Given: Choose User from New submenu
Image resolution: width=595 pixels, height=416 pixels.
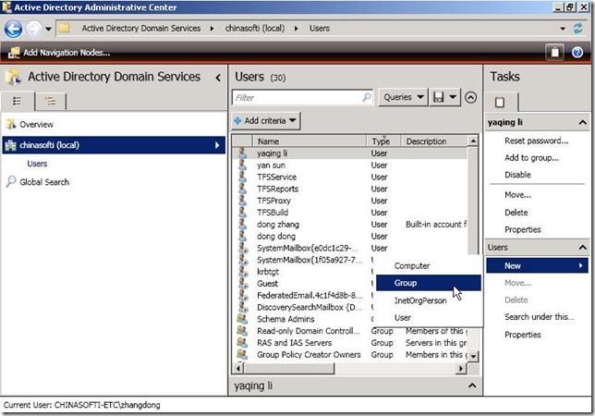Looking at the screenshot, I should [x=429, y=318].
